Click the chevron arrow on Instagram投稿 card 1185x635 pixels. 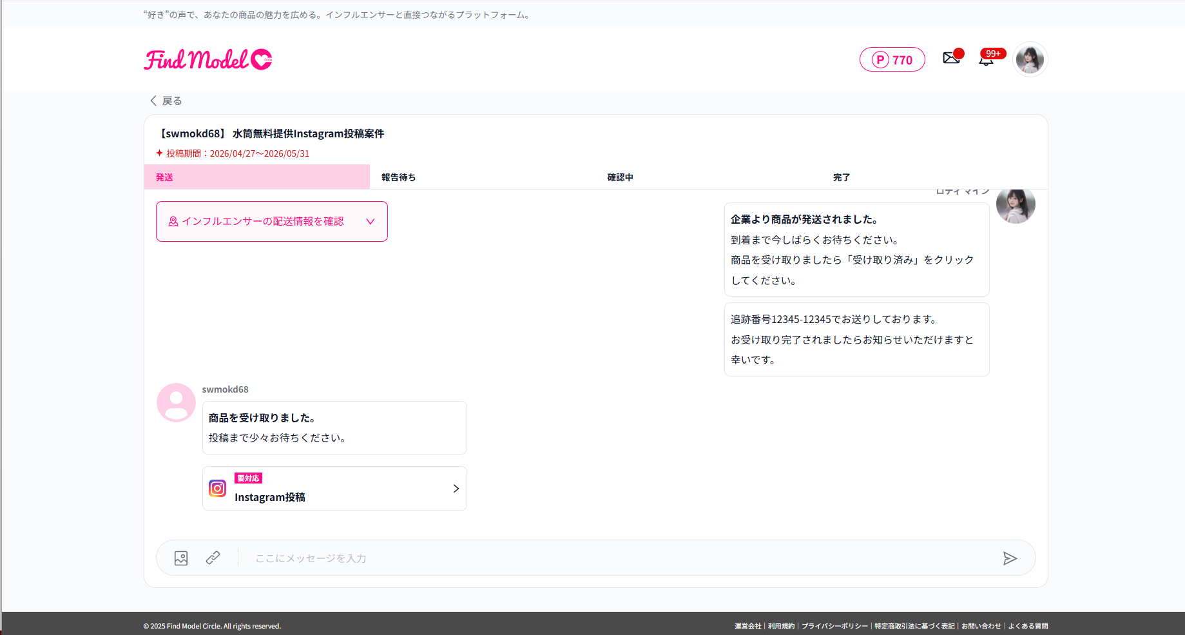click(456, 489)
